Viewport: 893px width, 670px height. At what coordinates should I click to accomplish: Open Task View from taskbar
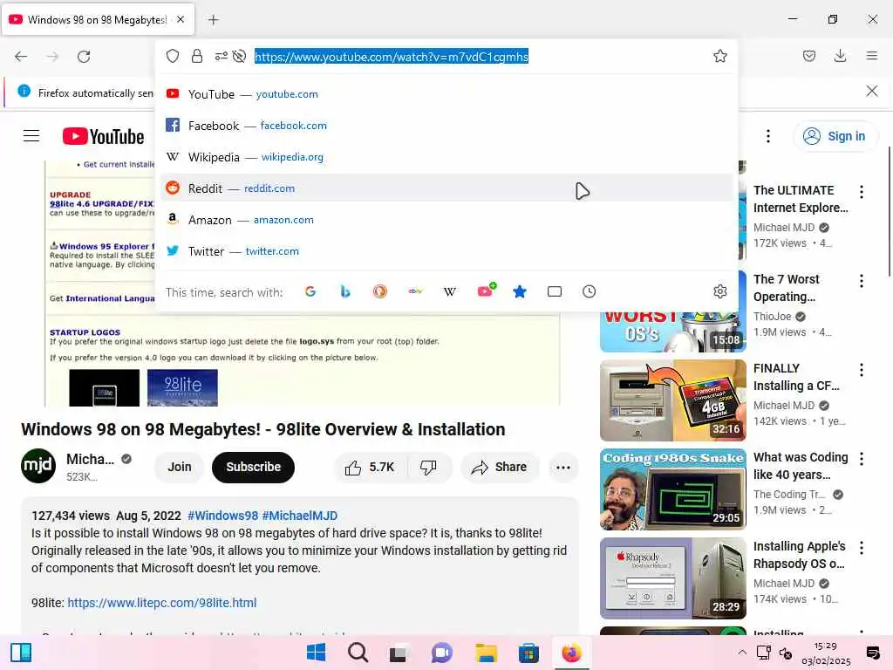[398, 653]
